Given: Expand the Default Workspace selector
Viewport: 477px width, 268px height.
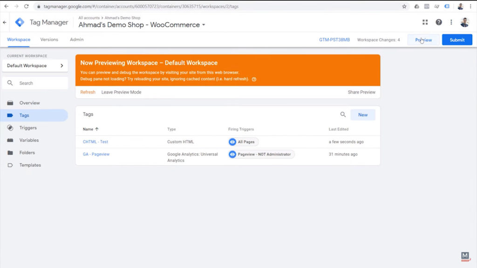Looking at the screenshot, I should click(35, 66).
